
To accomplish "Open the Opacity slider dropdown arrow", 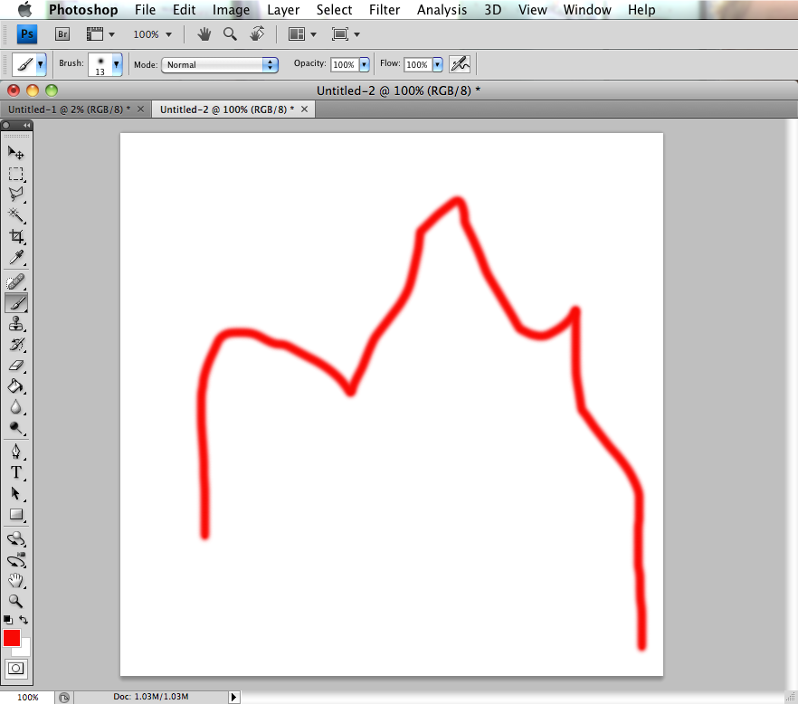I will (365, 64).
